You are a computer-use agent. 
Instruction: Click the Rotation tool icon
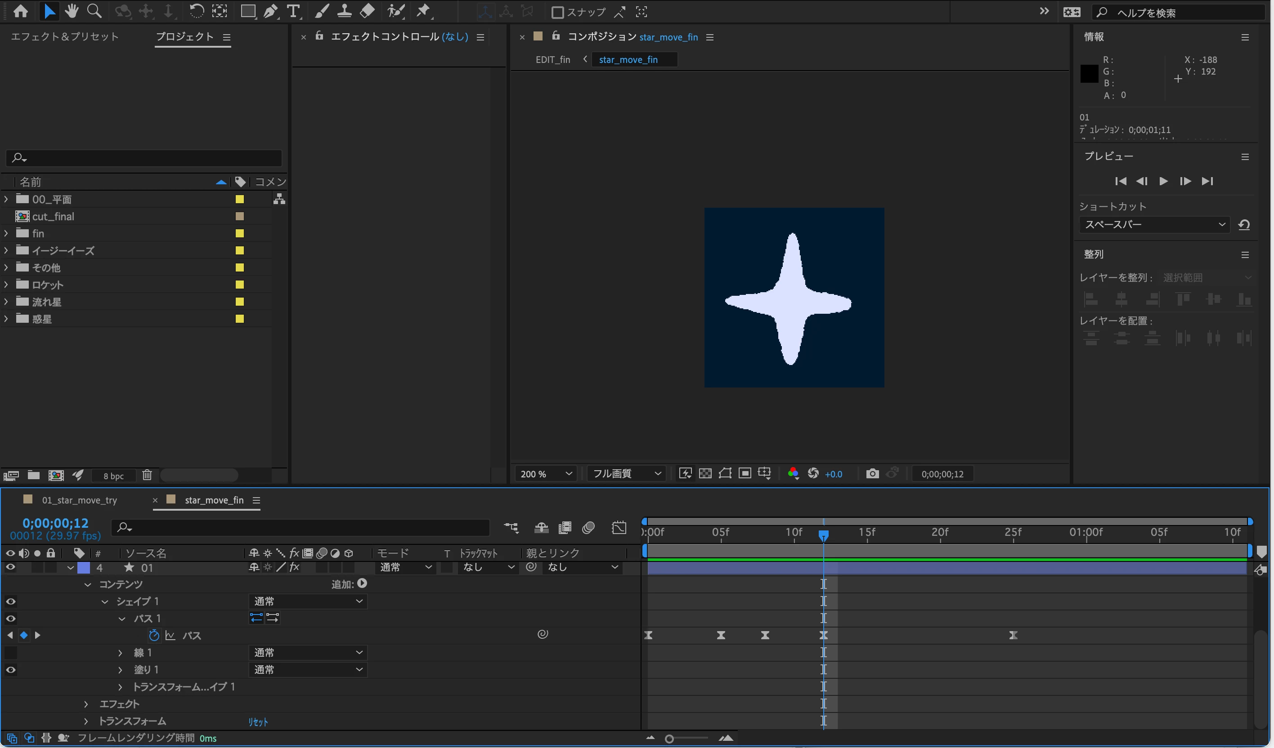pyautogui.click(x=196, y=11)
